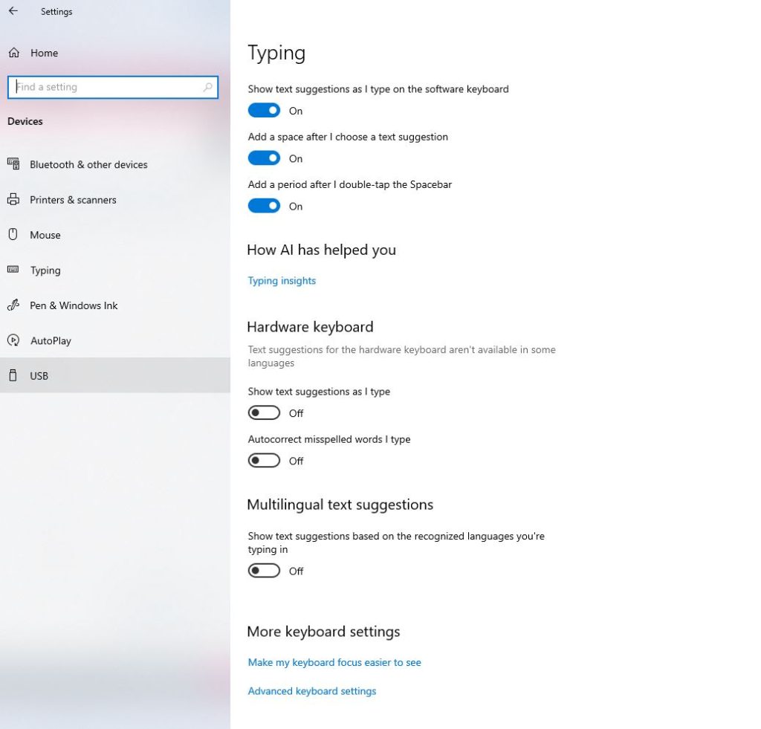
Task: Open AutoPlay settings
Action: click(x=115, y=340)
